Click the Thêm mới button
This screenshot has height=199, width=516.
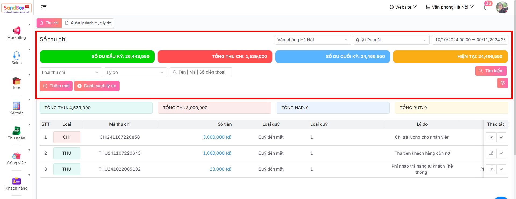point(56,86)
